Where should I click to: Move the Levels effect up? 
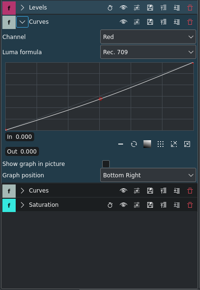coord(163,8)
